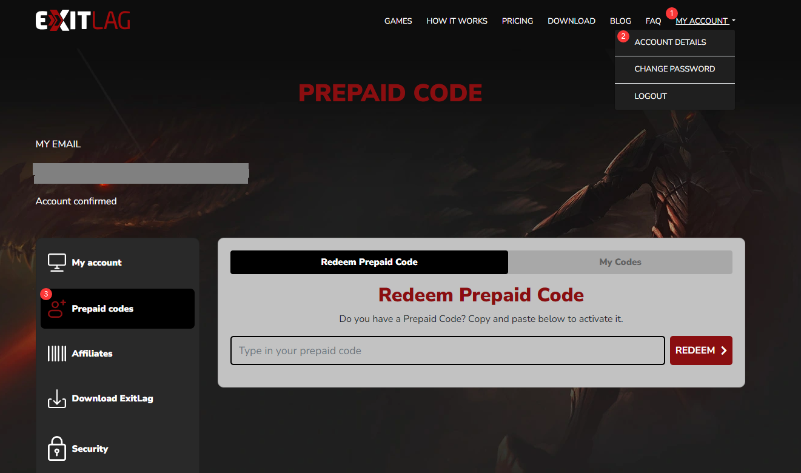Click the Security padlock icon
The image size is (801, 473).
[x=57, y=449]
